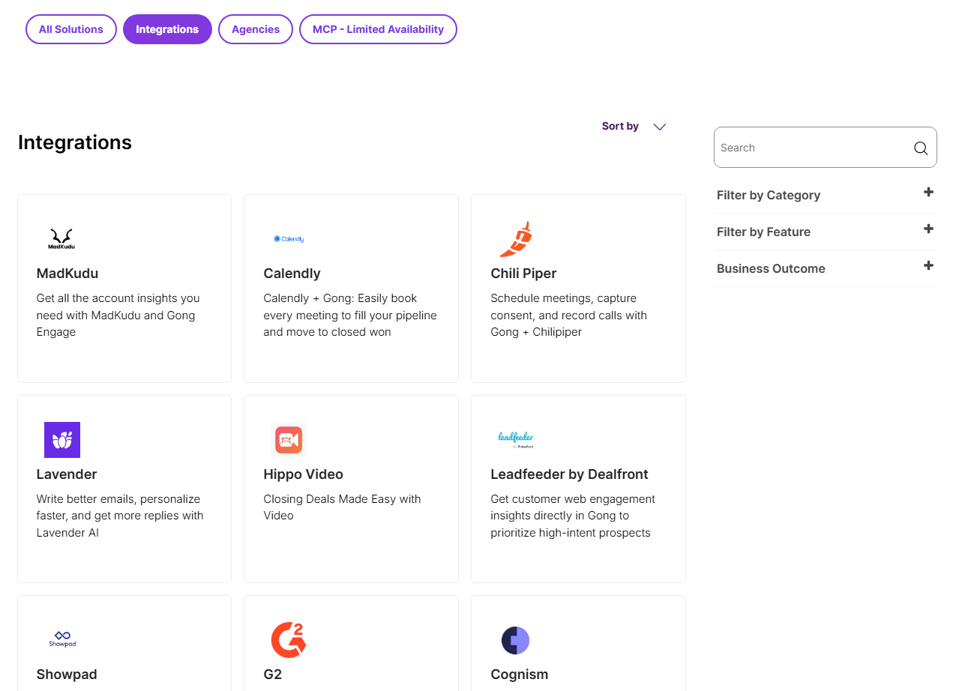Switch to Agencies tab
This screenshot has height=691, width=956.
pyautogui.click(x=256, y=29)
